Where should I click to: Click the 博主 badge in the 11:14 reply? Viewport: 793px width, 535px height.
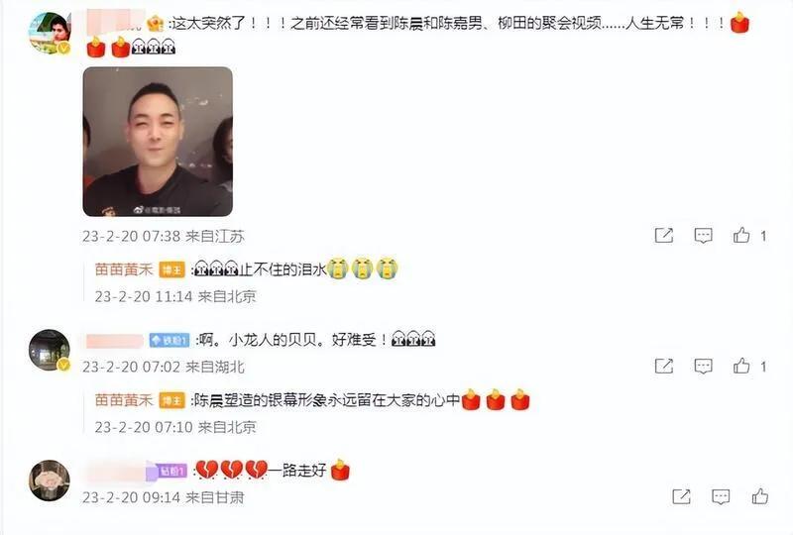tap(172, 270)
